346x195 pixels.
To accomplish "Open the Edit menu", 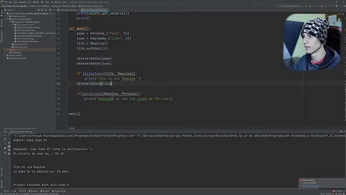I will click(11, 2).
